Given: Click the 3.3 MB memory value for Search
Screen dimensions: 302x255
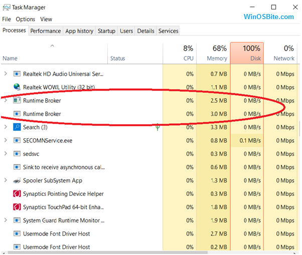Looking at the screenshot, I should click(219, 127).
